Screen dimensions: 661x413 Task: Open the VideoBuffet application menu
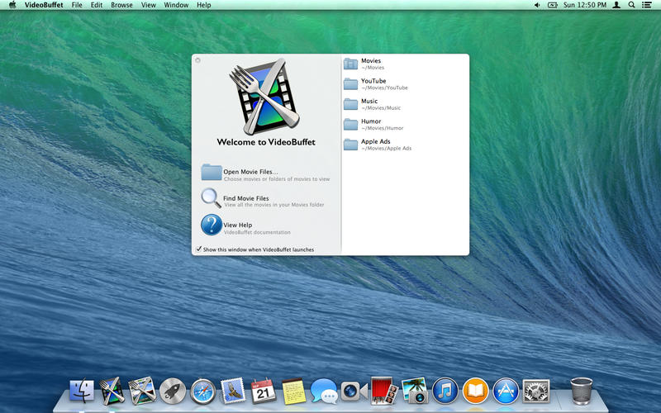point(44,5)
